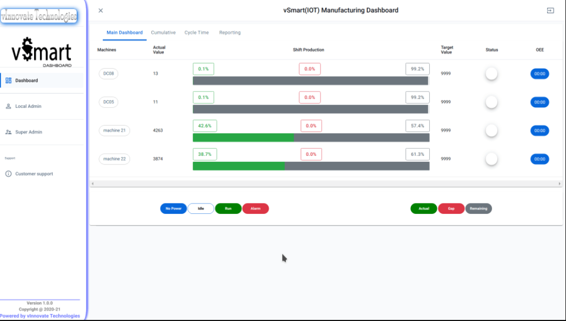Click the Remaining legend pill

478,208
